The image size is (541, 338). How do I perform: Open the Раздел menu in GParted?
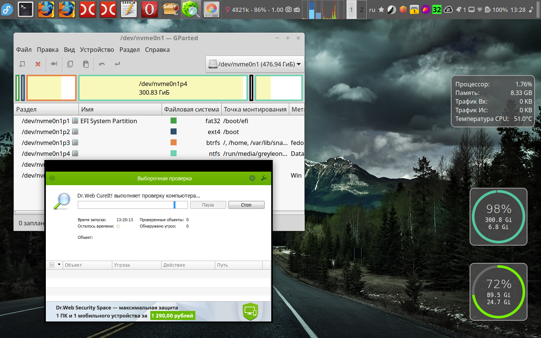[129, 50]
